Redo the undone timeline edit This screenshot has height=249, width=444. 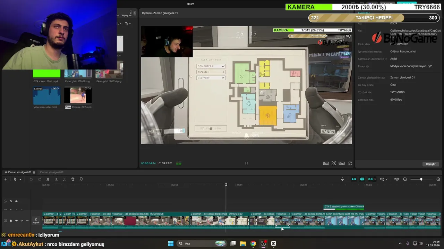tap(39, 179)
